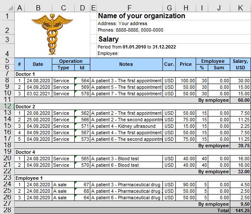Click 'A patient 4 - Kidney ultrasound' cell
The height and width of the screenshot is (214, 251).
(126, 126)
